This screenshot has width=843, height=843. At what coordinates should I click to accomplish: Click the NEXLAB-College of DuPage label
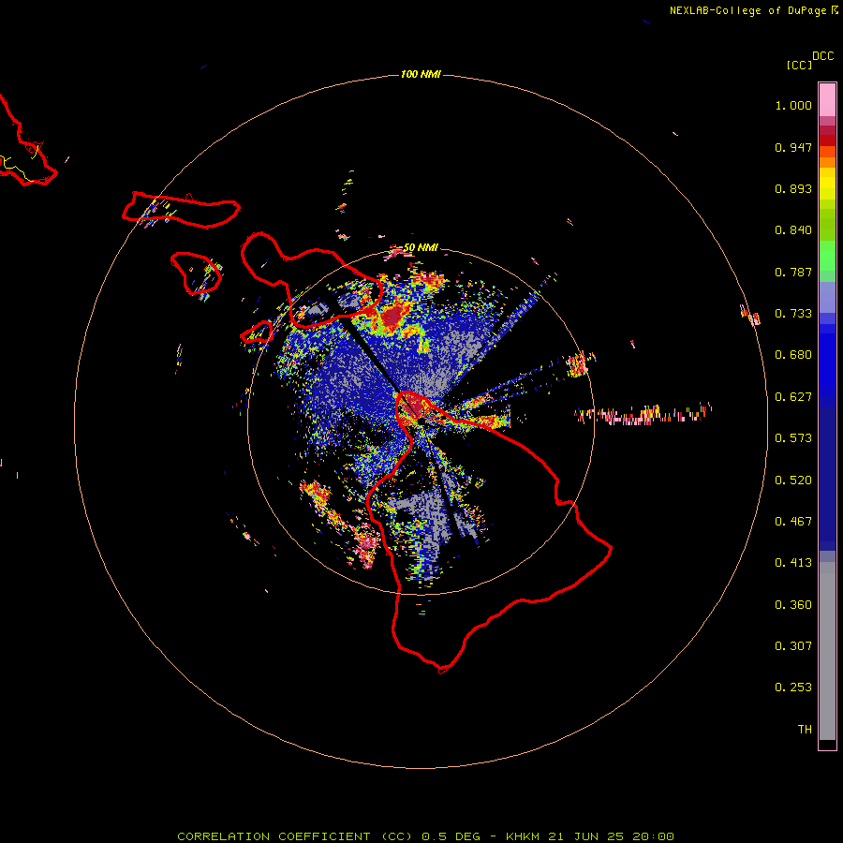754,10
